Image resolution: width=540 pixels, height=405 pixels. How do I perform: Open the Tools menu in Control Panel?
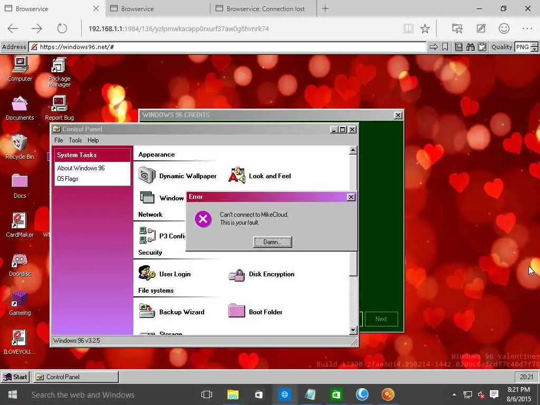click(75, 140)
